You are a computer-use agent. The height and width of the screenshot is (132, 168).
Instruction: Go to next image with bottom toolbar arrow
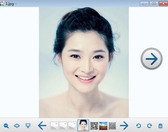pos(124,126)
